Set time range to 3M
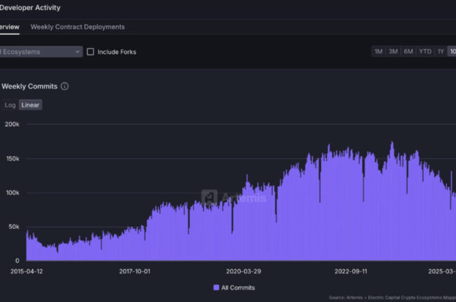Screen dimensions: 456x302 point(393,51)
